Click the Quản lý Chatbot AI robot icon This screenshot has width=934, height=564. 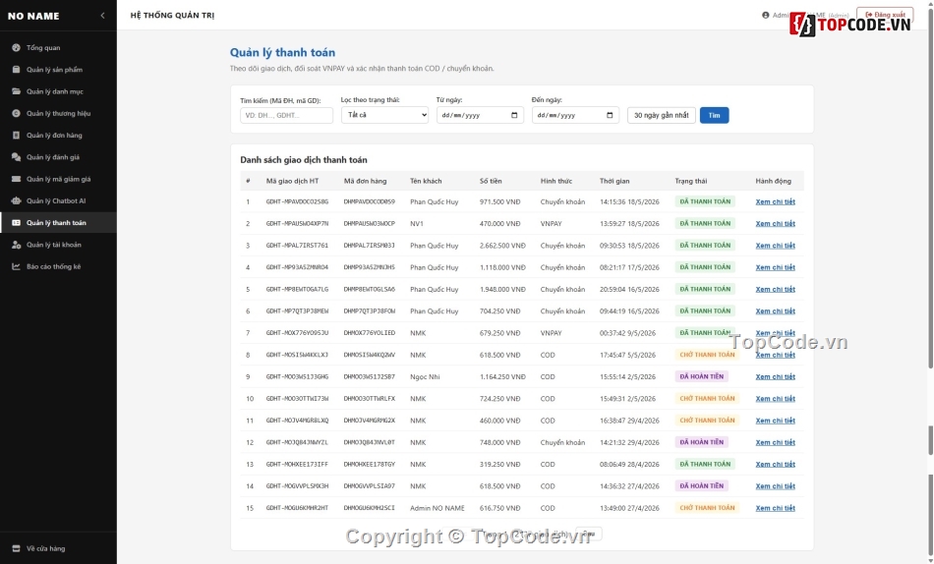pyautogui.click(x=16, y=200)
